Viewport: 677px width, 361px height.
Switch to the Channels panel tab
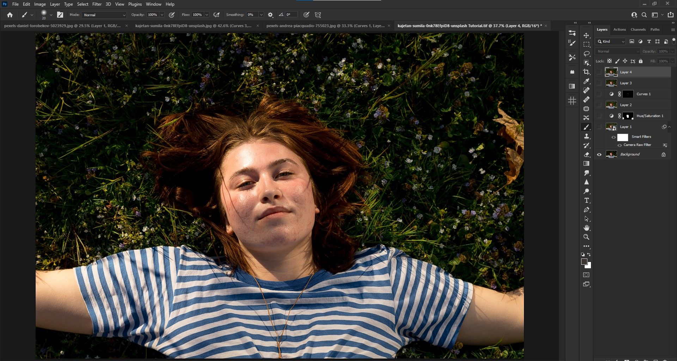[638, 30]
